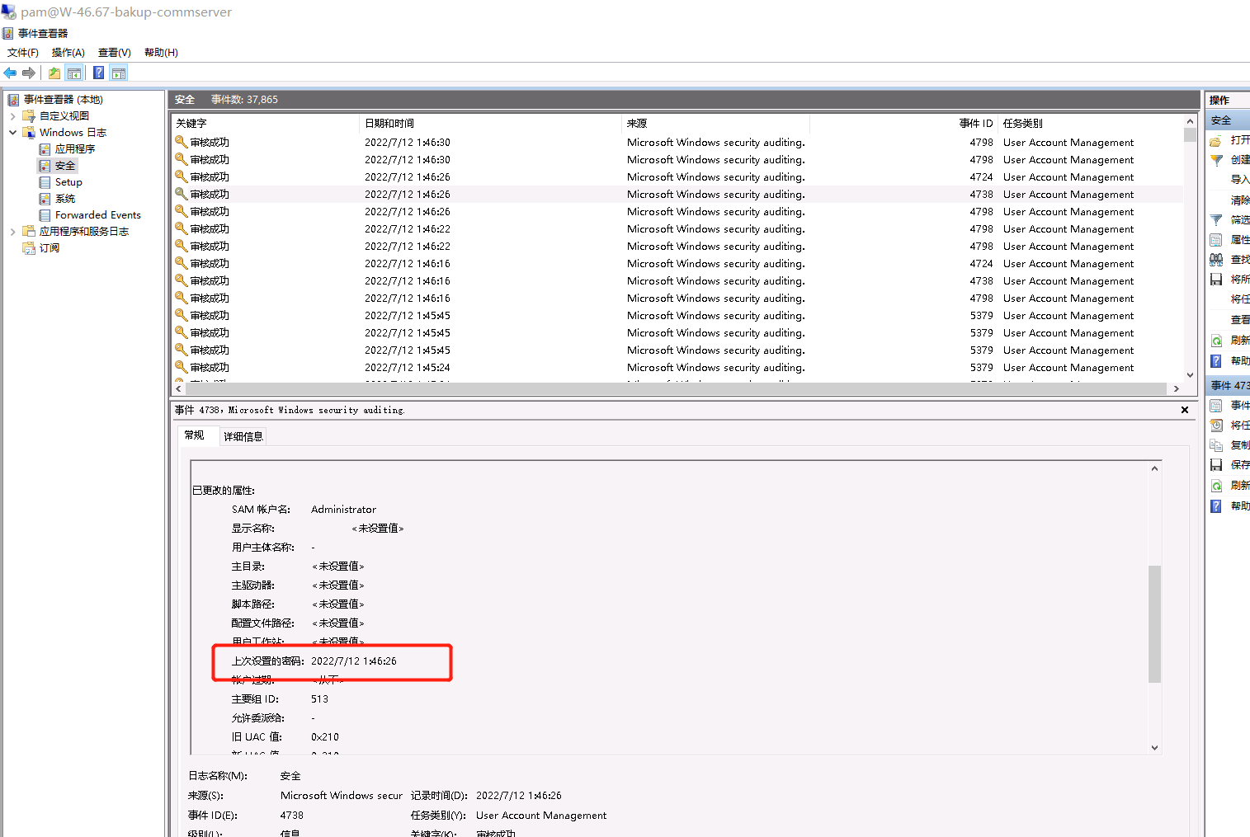
Task: Click the 将所有事件另存为 action link
Action: 1239,279
